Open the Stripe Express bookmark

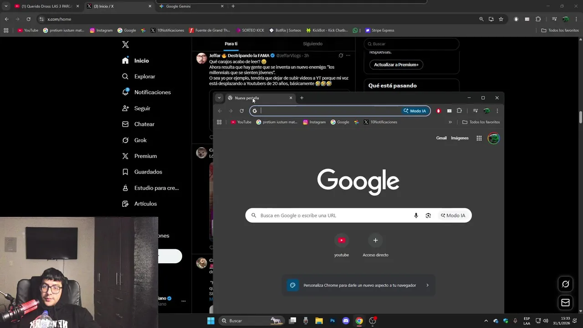point(380,31)
